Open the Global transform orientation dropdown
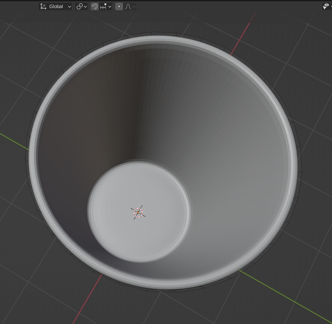Screen dimensions: 332x324 tap(55, 6)
